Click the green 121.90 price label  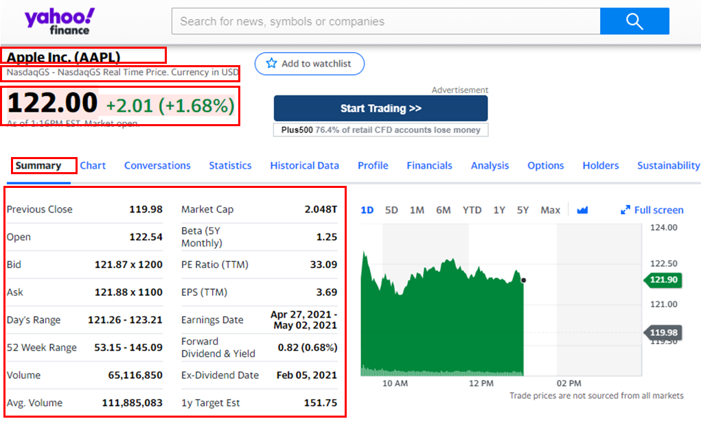[663, 280]
